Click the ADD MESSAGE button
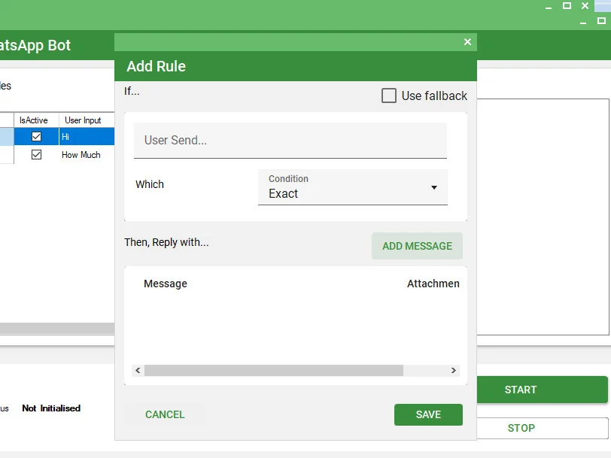611x458 pixels. click(x=417, y=246)
